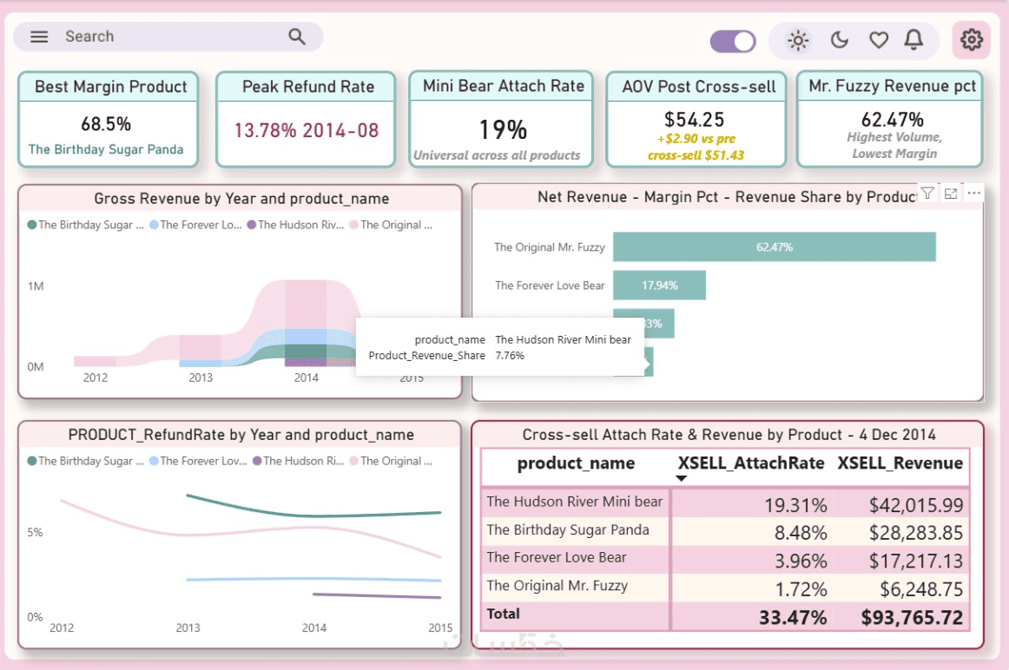Click the heart favorites icon
The height and width of the screenshot is (670, 1009).
[x=879, y=41]
